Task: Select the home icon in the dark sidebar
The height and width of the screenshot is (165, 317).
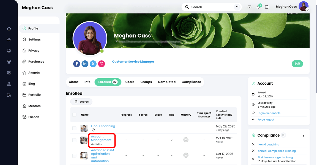Action: click(9, 28)
